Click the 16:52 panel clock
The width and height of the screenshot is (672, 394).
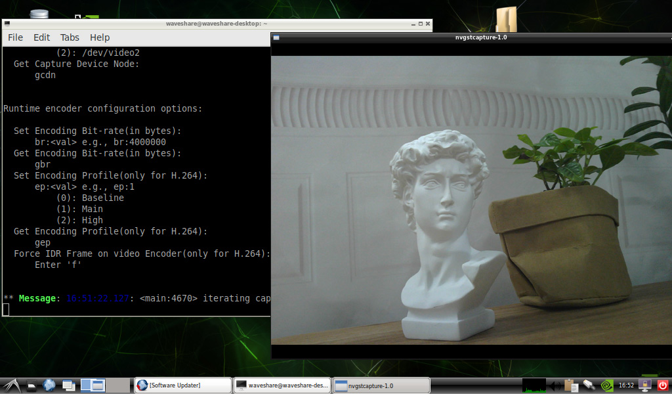(626, 385)
